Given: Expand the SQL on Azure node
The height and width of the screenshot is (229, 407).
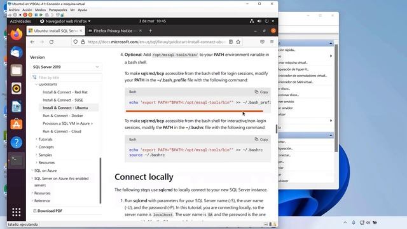Looking at the screenshot, I should 45,170.
